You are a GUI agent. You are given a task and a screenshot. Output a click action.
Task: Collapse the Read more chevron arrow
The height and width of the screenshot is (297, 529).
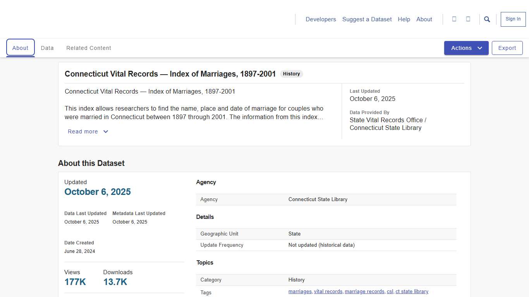105,131
